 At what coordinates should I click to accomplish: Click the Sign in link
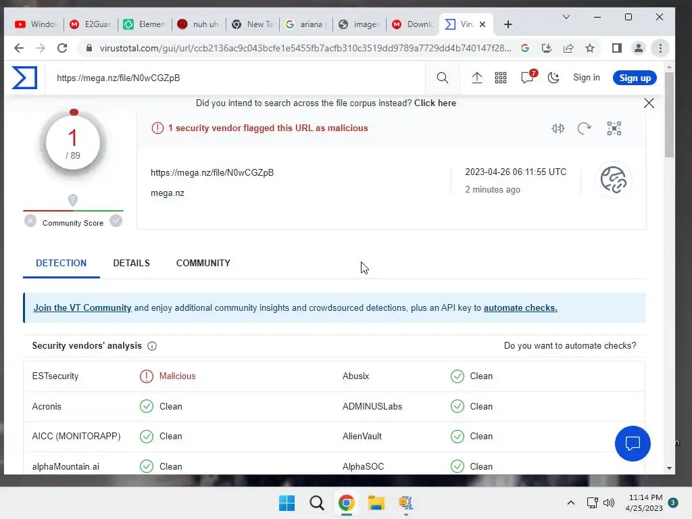(586, 78)
